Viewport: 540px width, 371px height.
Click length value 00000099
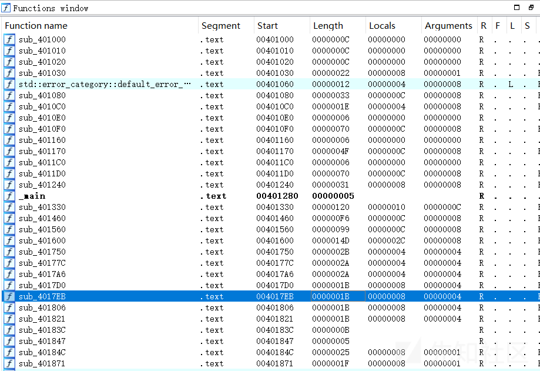pos(331,229)
